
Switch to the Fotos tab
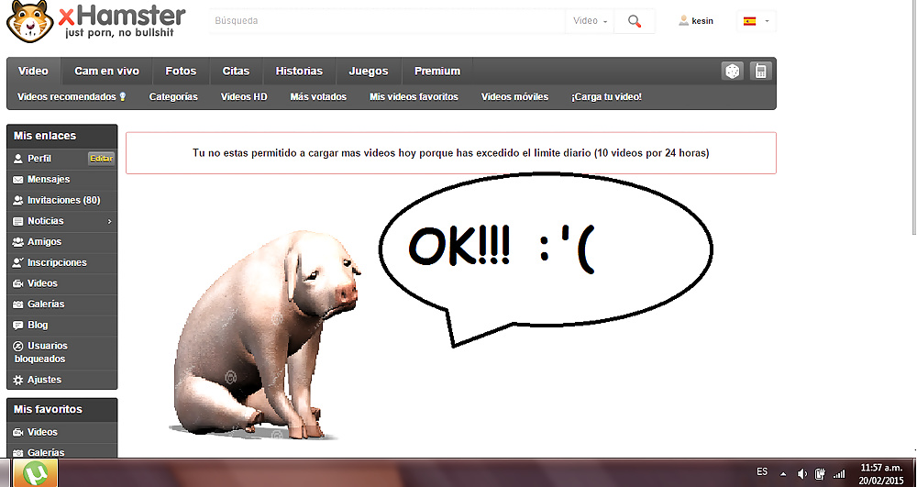pos(181,72)
